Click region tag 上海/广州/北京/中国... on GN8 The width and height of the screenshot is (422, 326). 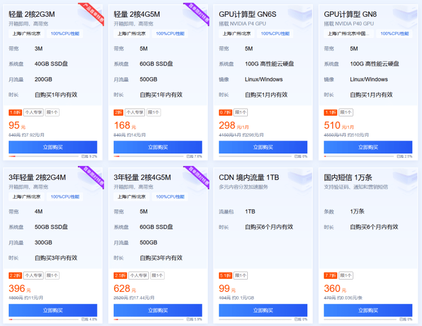[348, 34]
